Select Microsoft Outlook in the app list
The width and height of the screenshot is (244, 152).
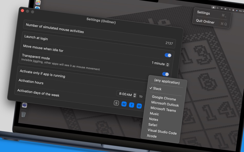[x=165, y=104]
